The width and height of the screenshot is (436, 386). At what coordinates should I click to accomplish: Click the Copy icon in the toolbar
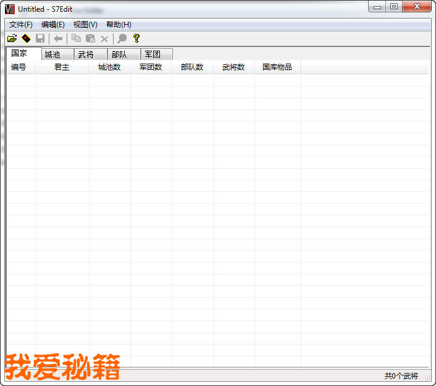click(76, 38)
